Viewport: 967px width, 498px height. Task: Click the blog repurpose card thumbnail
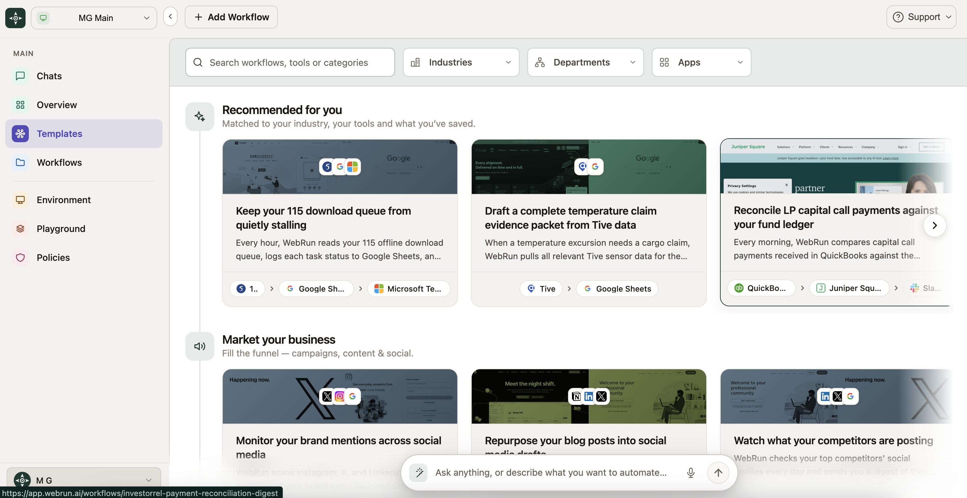pos(589,396)
